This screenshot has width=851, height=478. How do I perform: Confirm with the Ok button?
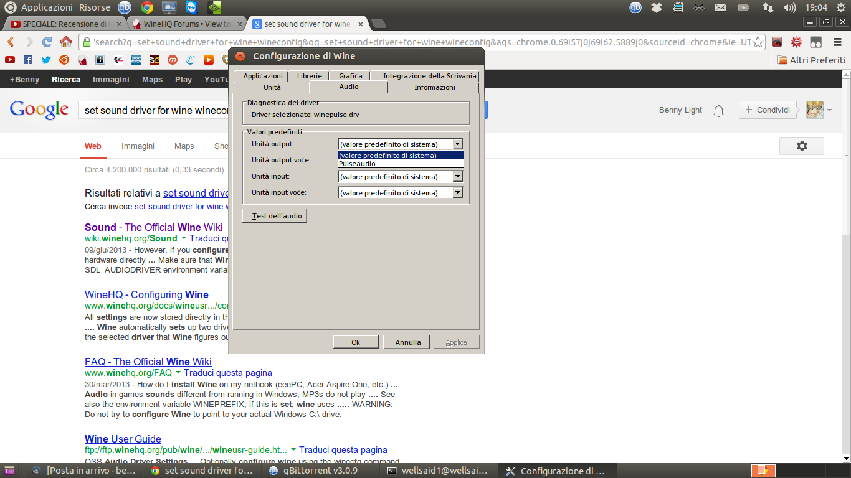coord(356,342)
